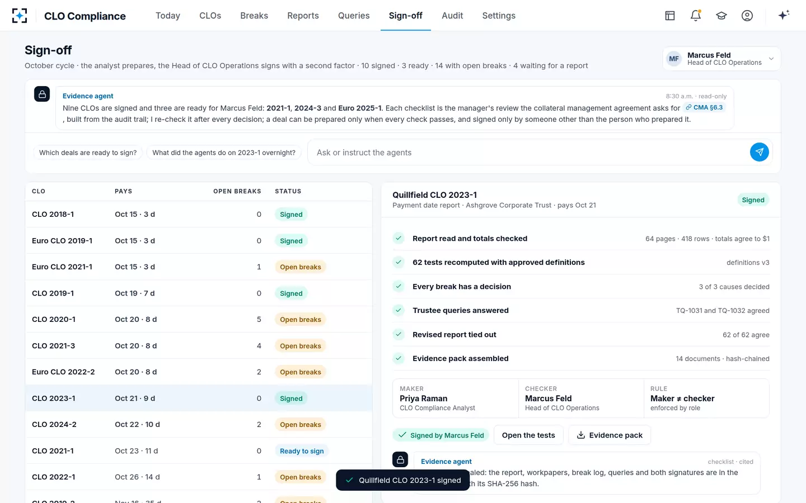Click the Signed badge in Quillfield CLO 2023-1 header

[753, 200]
